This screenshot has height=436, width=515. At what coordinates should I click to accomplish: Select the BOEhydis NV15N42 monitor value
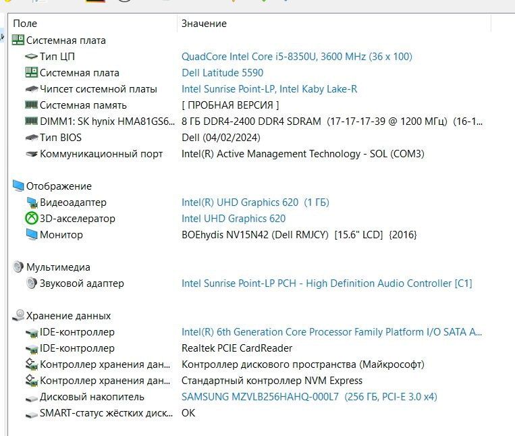pos(299,235)
